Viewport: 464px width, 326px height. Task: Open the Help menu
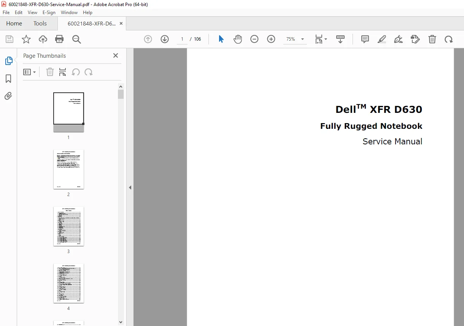(87, 13)
